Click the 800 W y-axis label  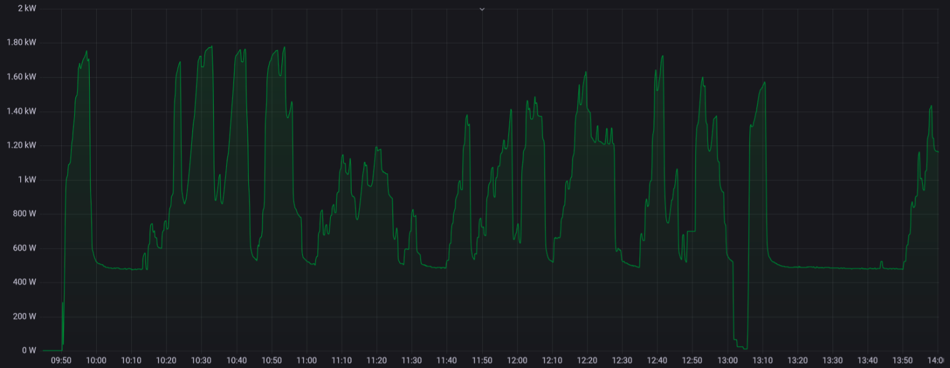tap(24, 213)
